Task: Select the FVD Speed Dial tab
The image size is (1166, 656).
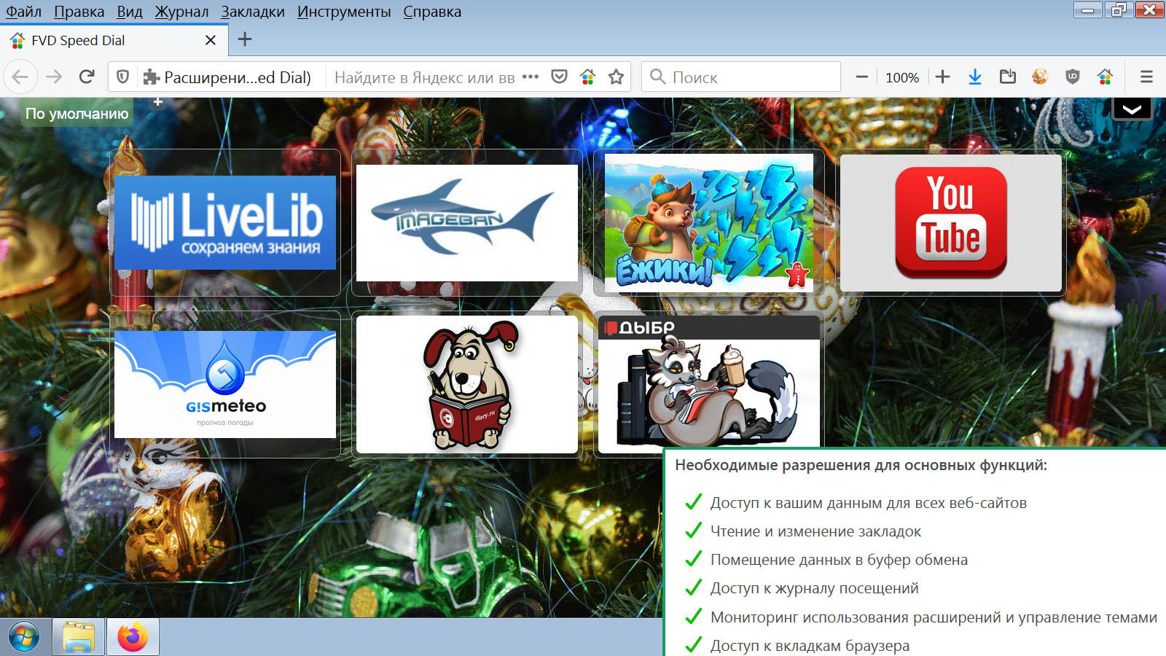Action: pyautogui.click(x=114, y=40)
